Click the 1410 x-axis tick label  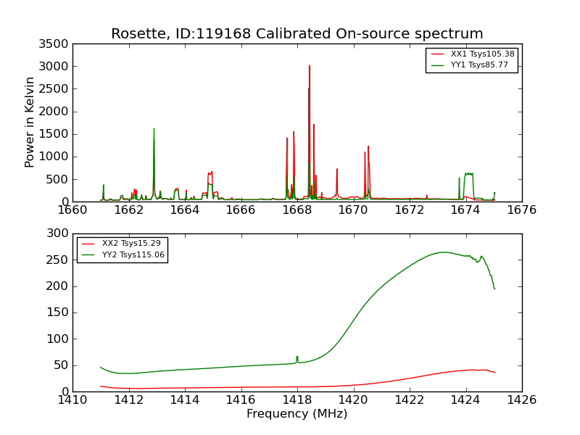(72, 400)
